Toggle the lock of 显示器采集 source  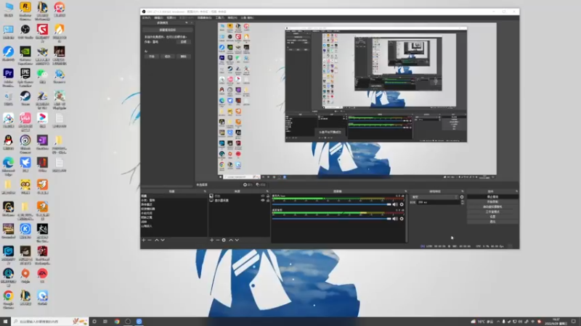pos(268,201)
